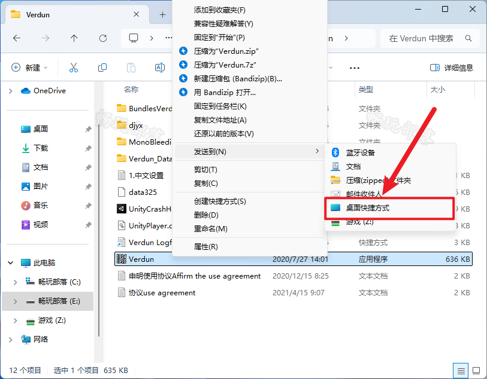487x379 pixels.
Task: Open Videos (视频) quick access
Action: [35, 225]
